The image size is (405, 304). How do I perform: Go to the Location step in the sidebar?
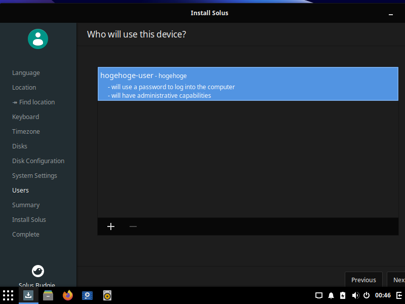tap(24, 87)
